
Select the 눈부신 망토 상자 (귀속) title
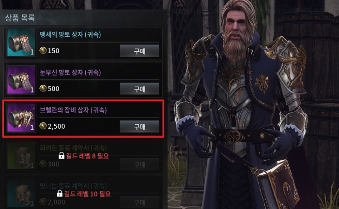tap(70, 73)
